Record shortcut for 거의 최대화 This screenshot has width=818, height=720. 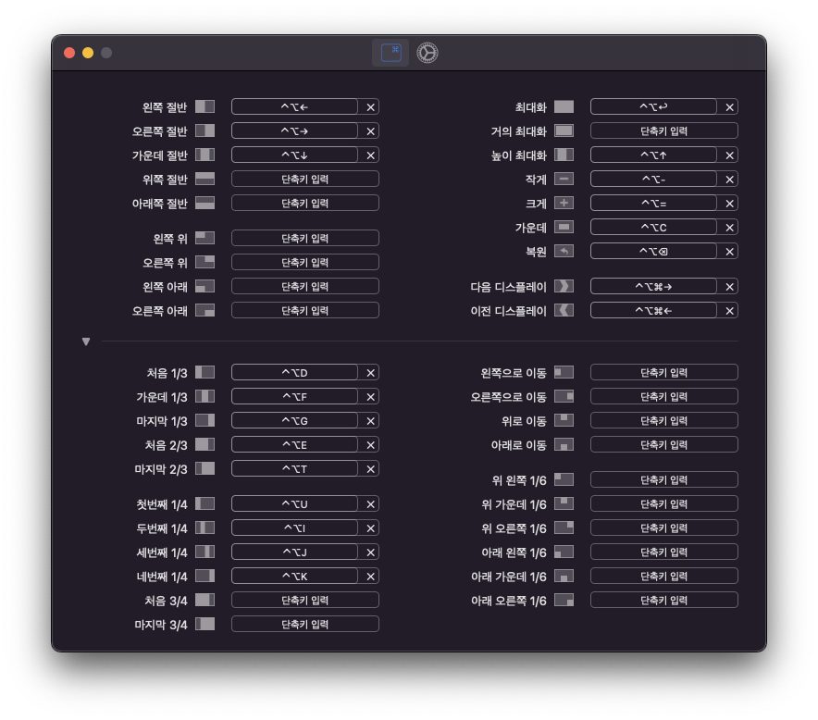663,130
